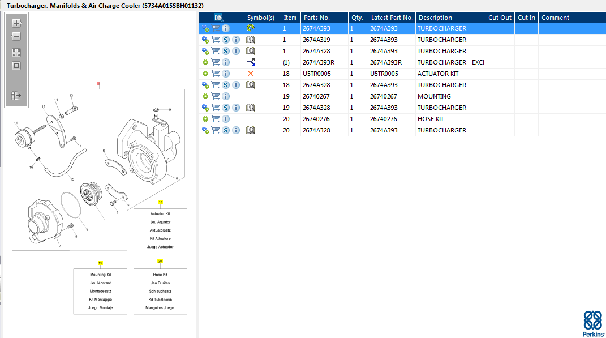The image size is (606, 338).
Task: Sort by Latest Part No. column header
Action: tap(392, 18)
